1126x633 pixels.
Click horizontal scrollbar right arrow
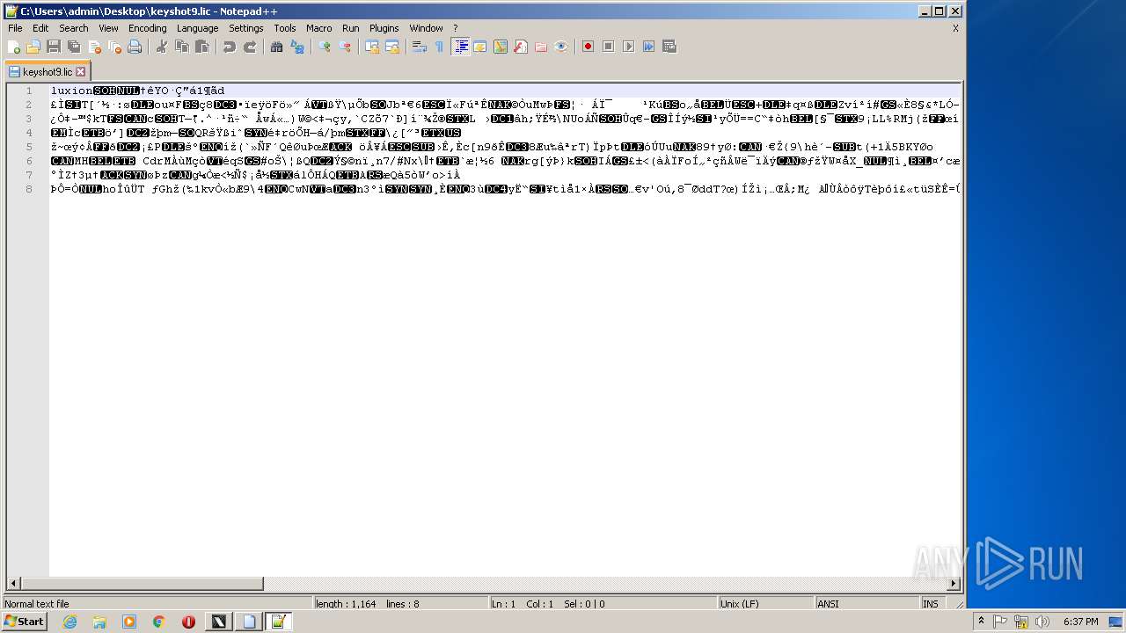[x=954, y=584]
